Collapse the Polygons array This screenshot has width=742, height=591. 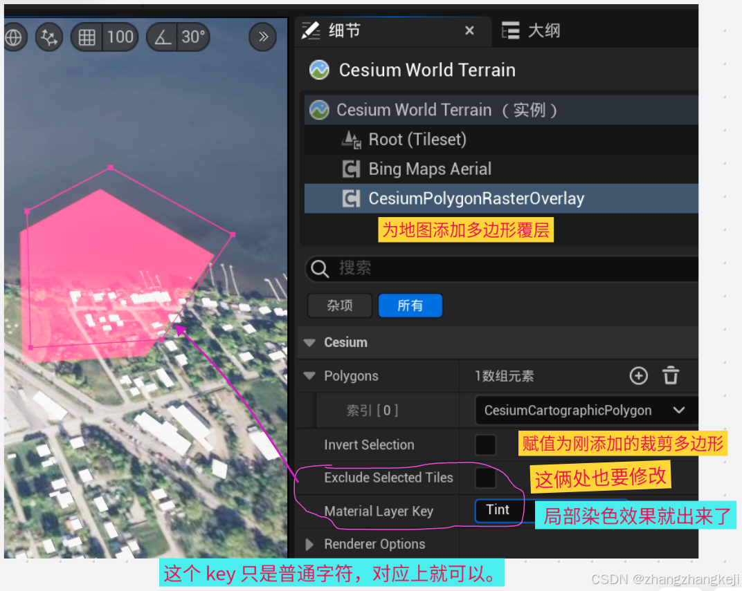tap(310, 376)
